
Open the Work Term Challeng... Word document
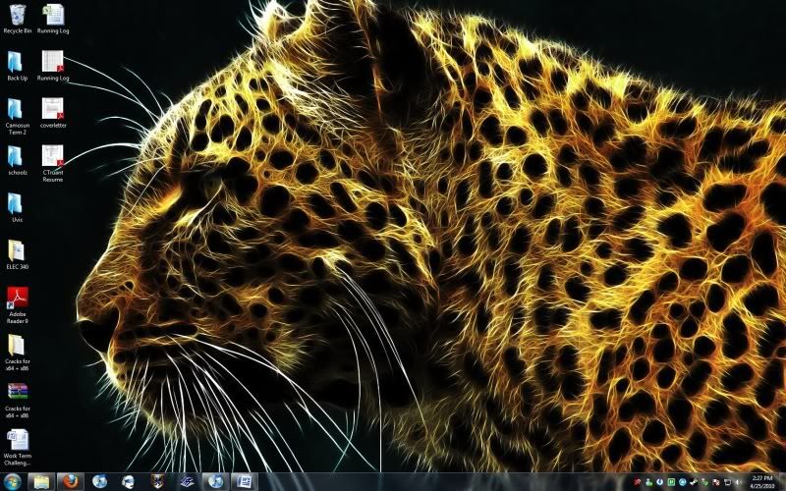[17, 447]
